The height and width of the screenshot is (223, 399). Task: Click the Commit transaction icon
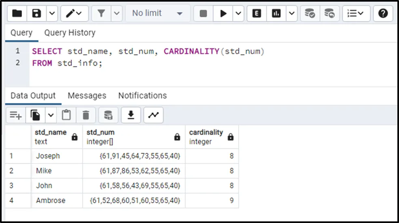tap(310, 14)
